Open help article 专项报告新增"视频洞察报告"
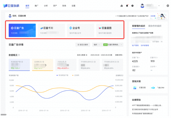The width and height of the screenshot is (171, 118). coord(143,113)
